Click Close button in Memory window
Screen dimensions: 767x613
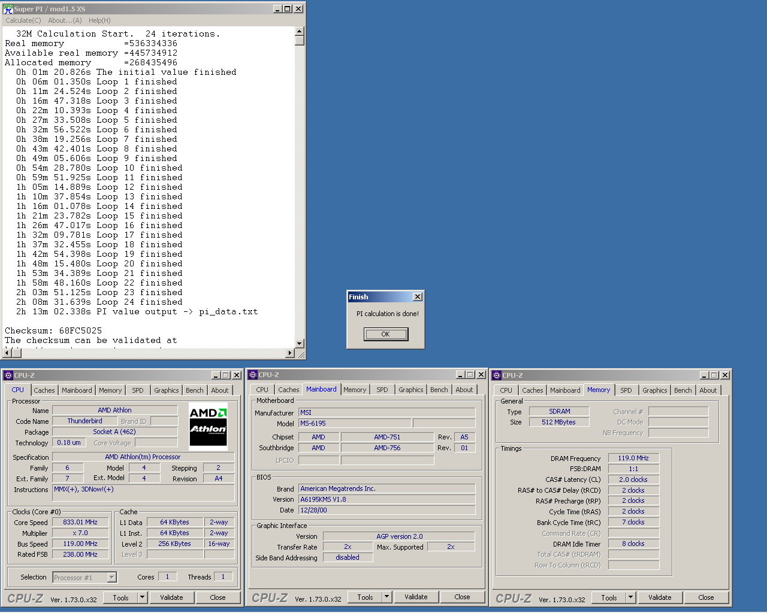[x=706, y=597]
